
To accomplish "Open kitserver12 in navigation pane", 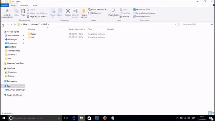I will [13, 54].
